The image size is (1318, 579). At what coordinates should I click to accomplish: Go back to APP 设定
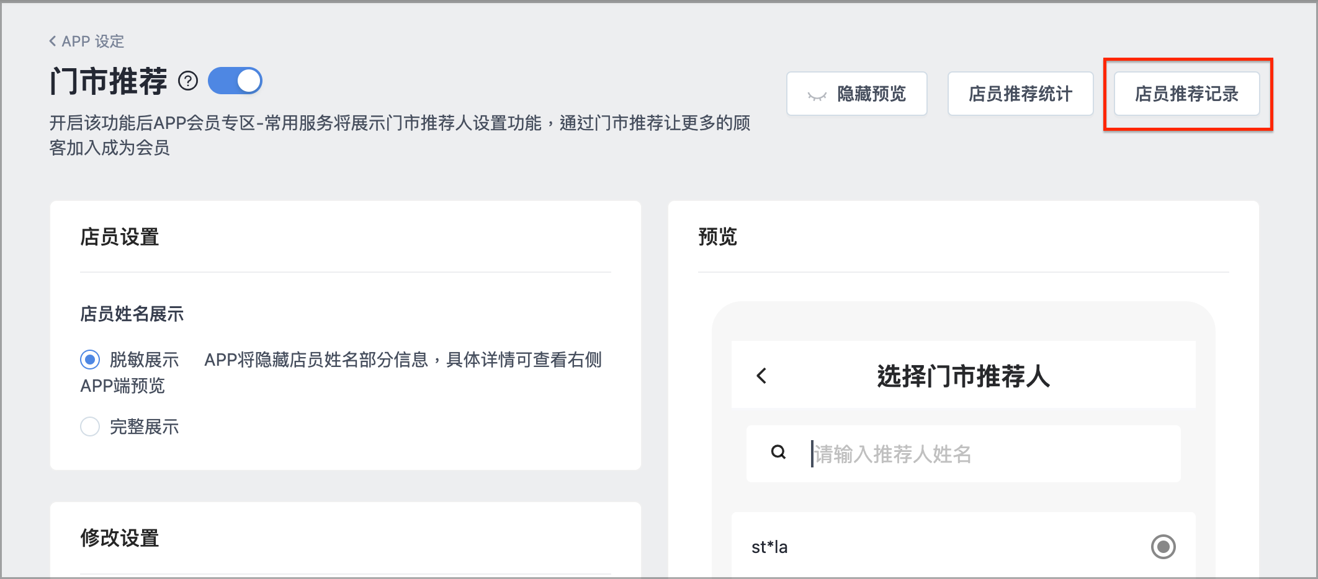point(87,42)
